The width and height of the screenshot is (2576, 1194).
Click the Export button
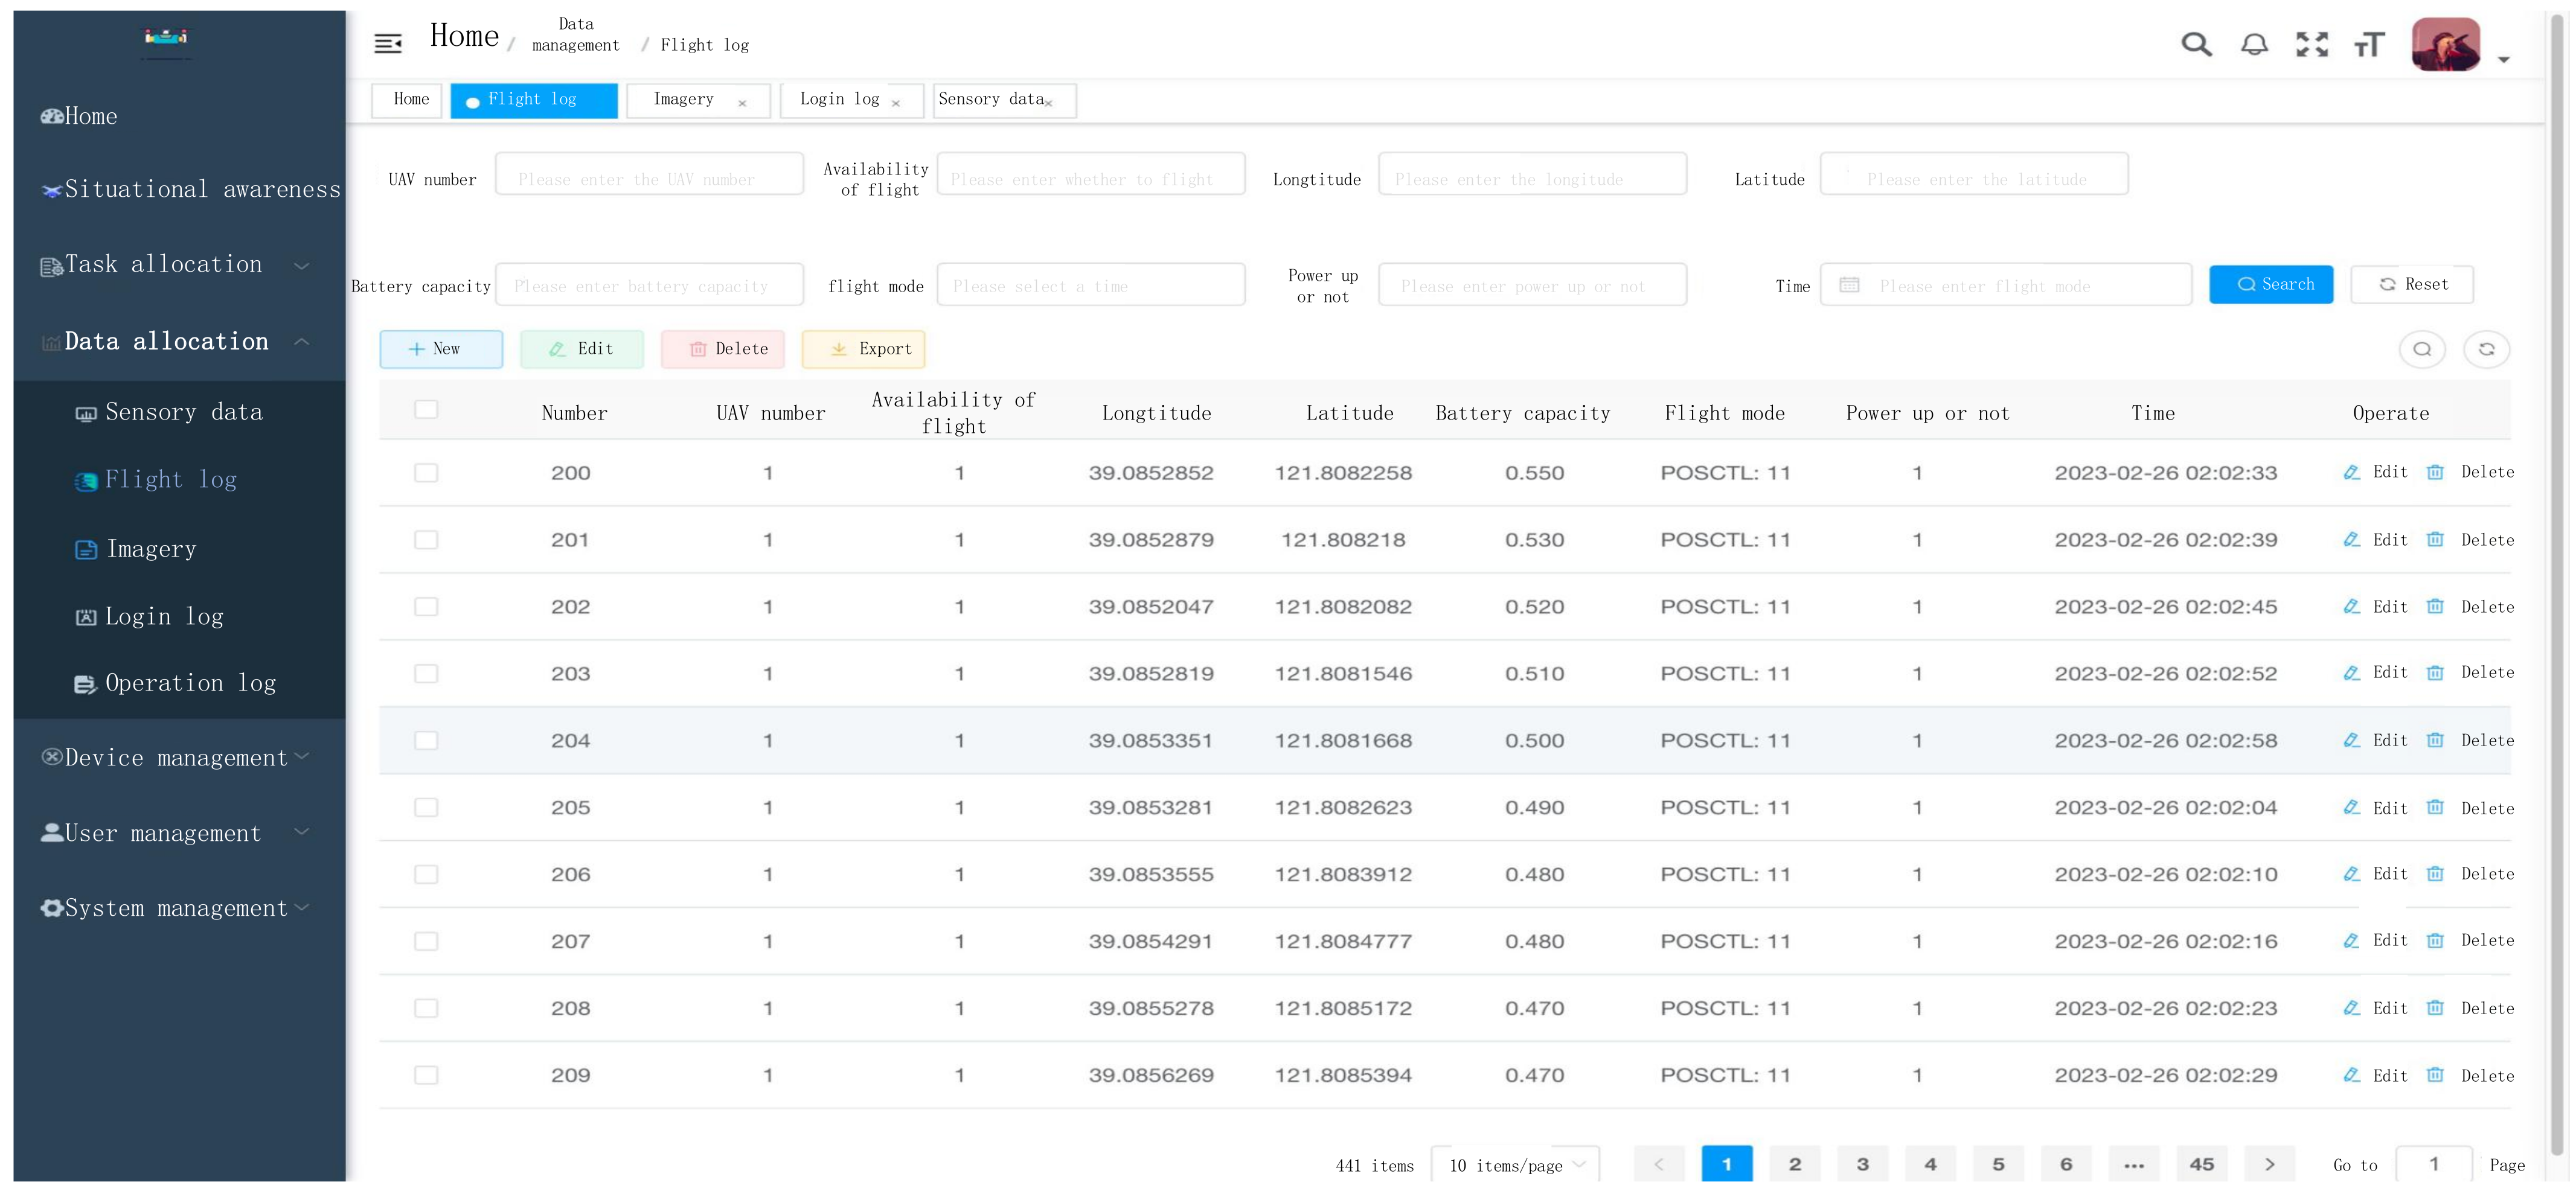point(863,349)
